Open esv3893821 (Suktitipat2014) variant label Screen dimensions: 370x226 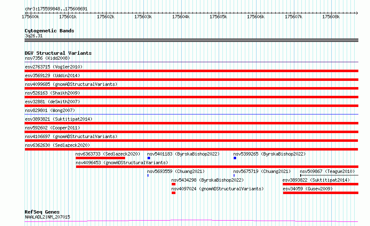pos(59,119)
